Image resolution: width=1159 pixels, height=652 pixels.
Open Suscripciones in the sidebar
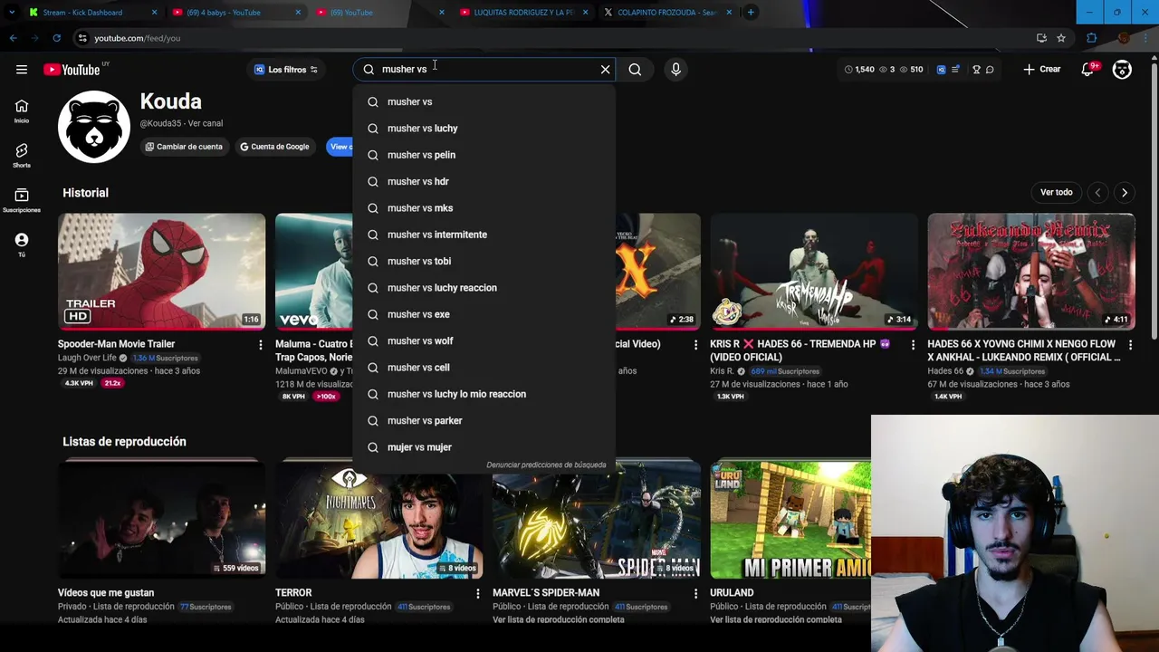pyautogui.click(x=21, y=200)
